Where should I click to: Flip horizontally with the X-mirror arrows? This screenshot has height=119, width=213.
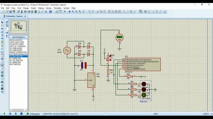pos(7,33)
